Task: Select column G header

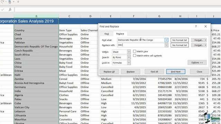Action: pyautogui.click(x=159, y=16)
